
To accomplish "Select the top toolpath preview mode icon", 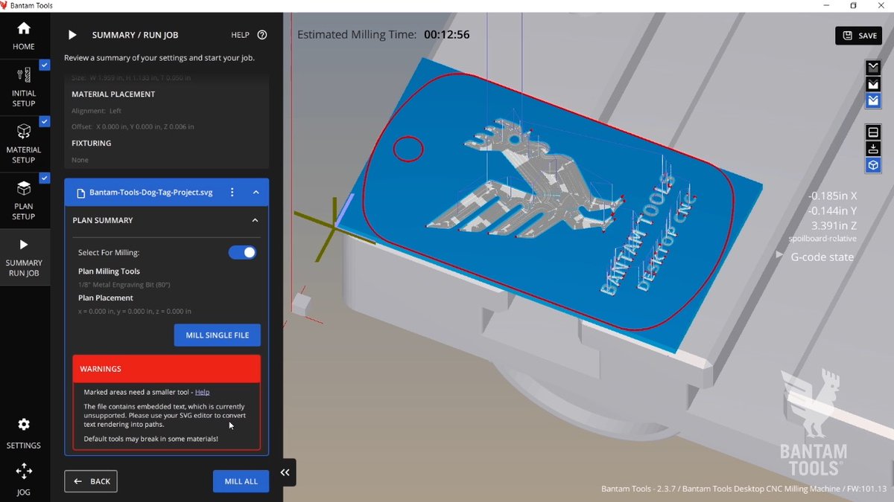I will 873,68.
